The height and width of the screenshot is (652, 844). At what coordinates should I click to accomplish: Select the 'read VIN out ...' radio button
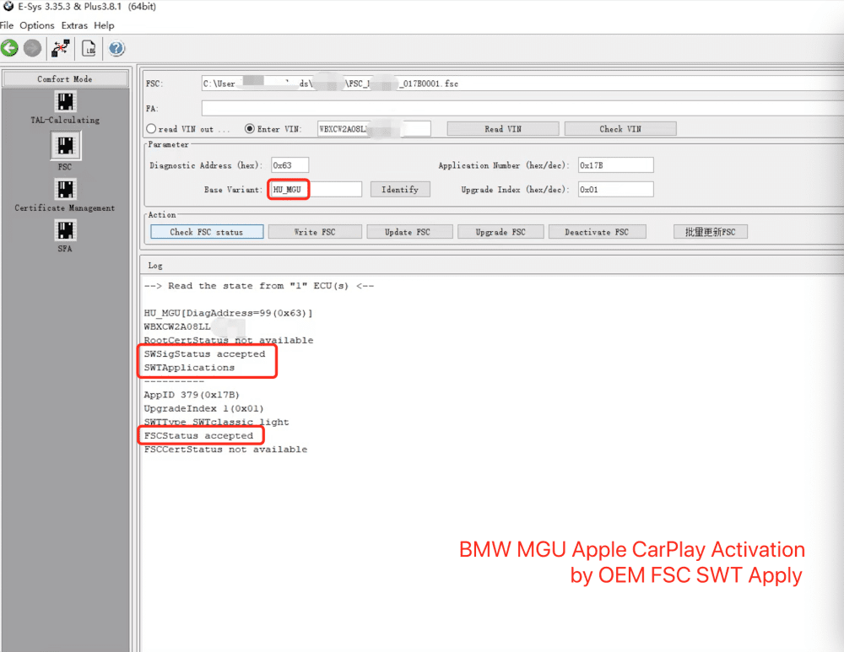click(x=151, y=128)
